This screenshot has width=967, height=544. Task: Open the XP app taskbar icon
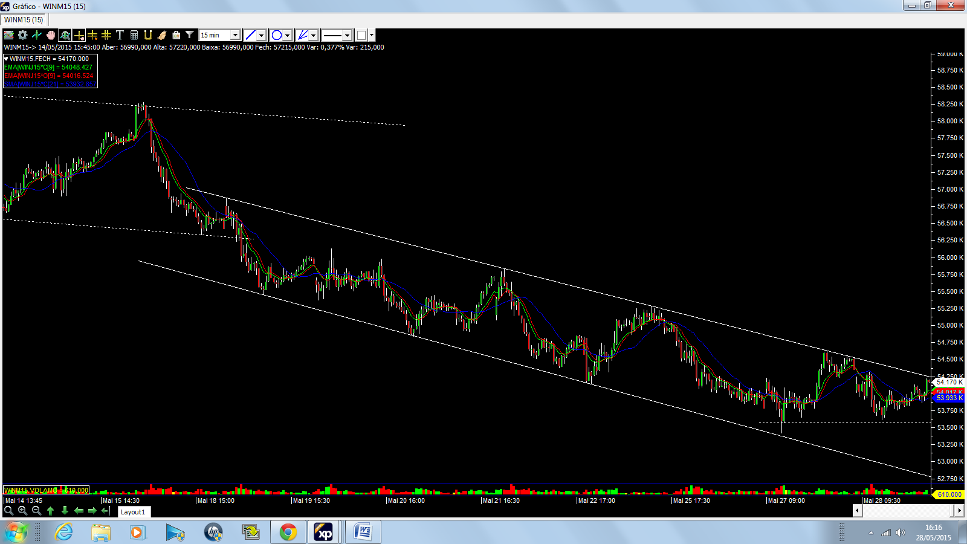tap(325, 533)
